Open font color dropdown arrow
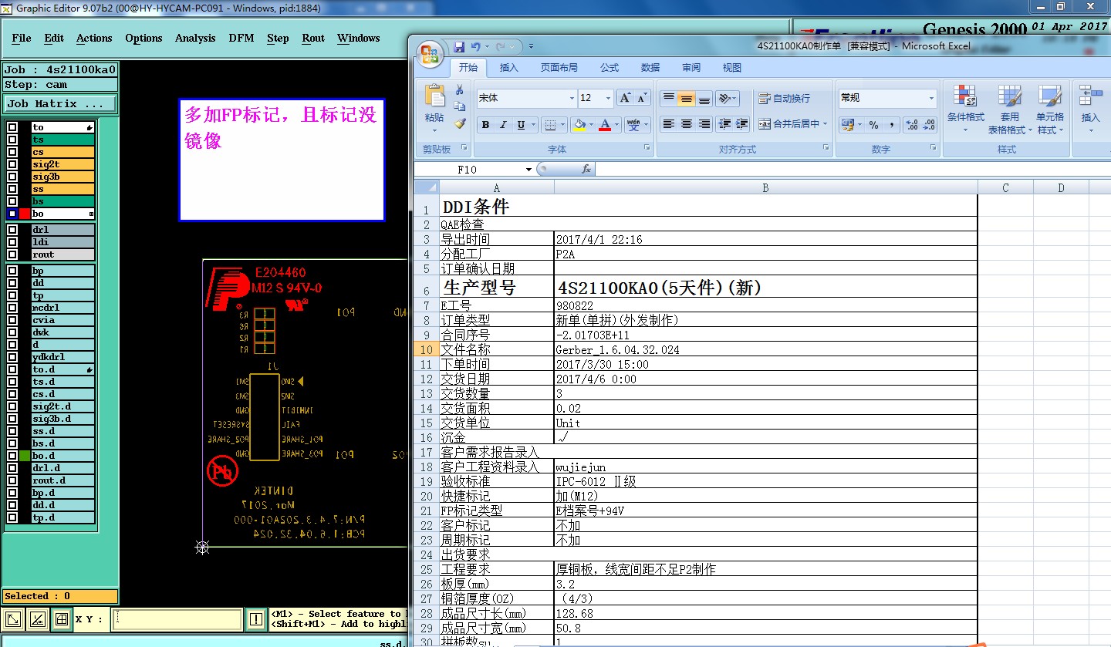 (x=617, y=125)
